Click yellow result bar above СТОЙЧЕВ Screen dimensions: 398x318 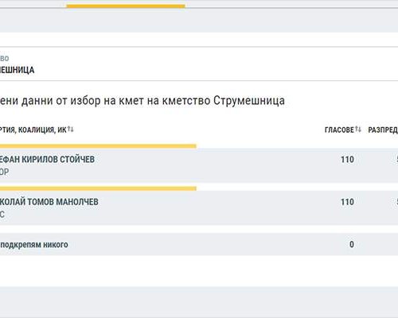98,146
